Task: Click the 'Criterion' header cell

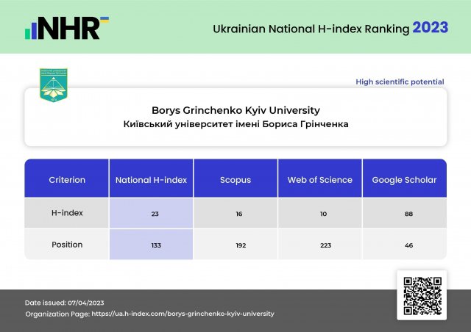Action: click(67, 179)
